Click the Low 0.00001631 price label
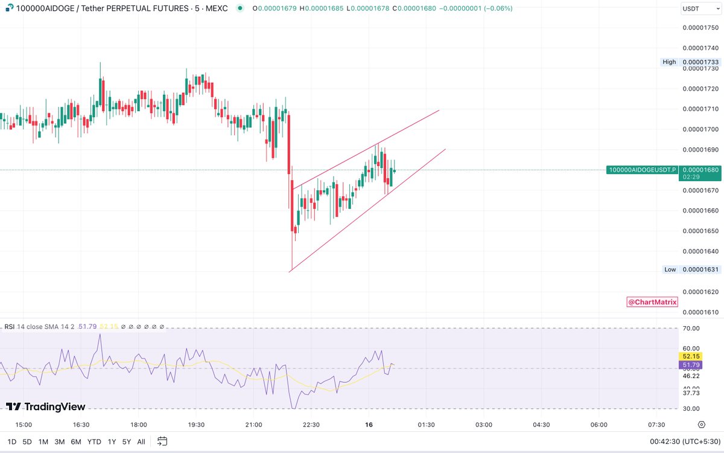Image resolution: width=724 pixels, height=453 pixels. tap(690, 269)
